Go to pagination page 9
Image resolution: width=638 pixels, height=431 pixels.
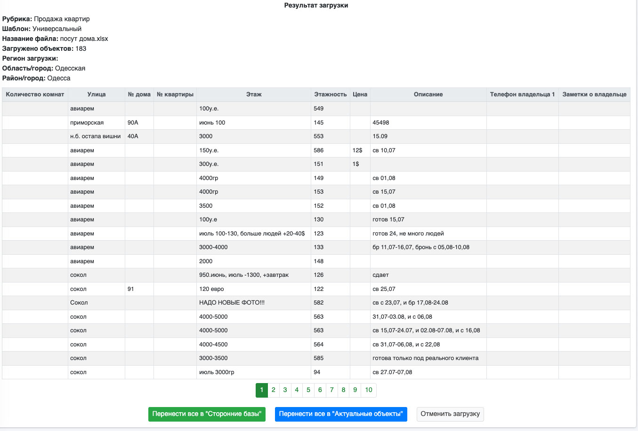click(355, 390)
